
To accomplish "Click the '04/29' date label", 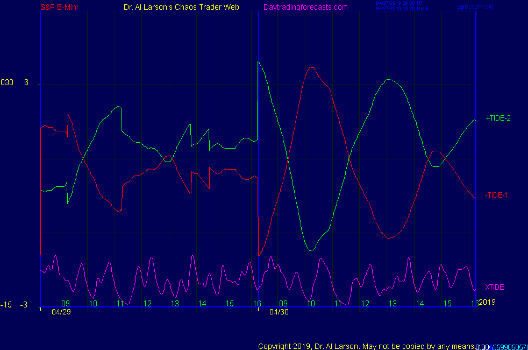I will click(61, 312).
